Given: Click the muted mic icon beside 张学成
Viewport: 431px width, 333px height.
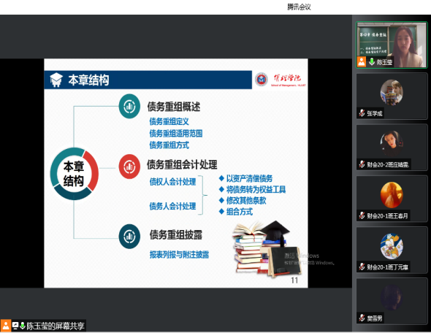Looking at the screenshot, I should (x=362, y=113).
